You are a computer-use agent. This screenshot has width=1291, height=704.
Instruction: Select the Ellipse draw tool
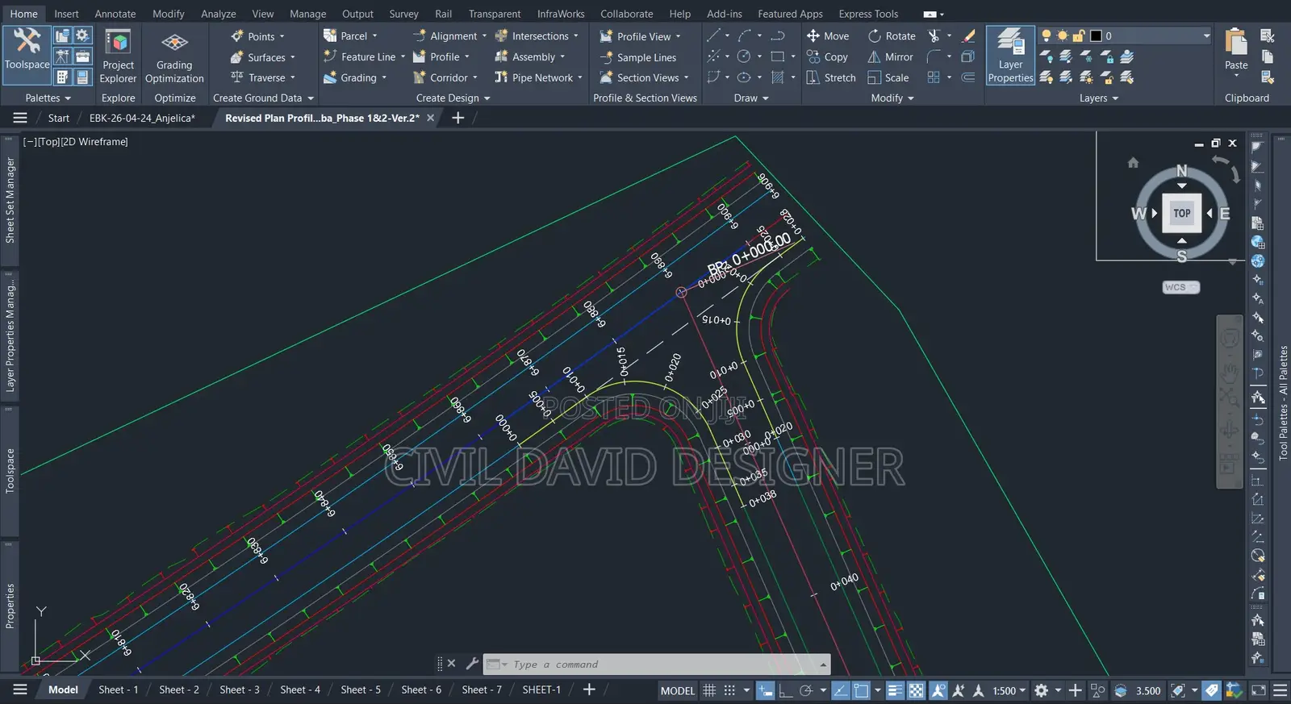(x=744, y=77)
